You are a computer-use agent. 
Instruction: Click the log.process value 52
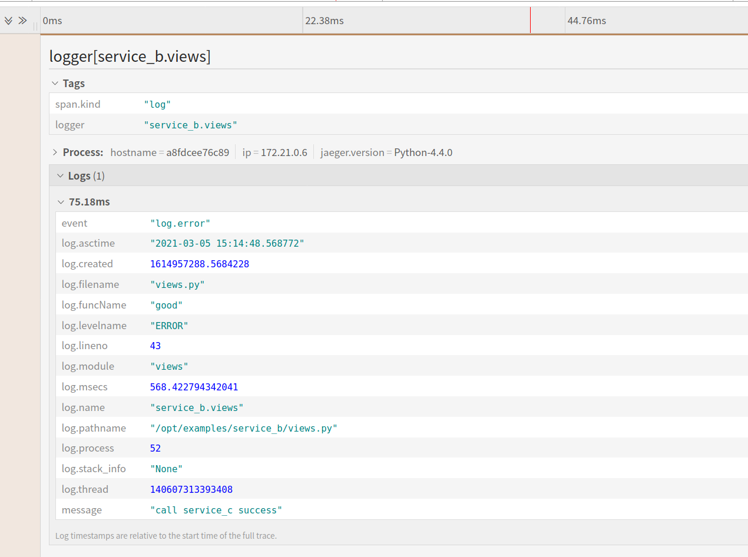tap(155, 448)
